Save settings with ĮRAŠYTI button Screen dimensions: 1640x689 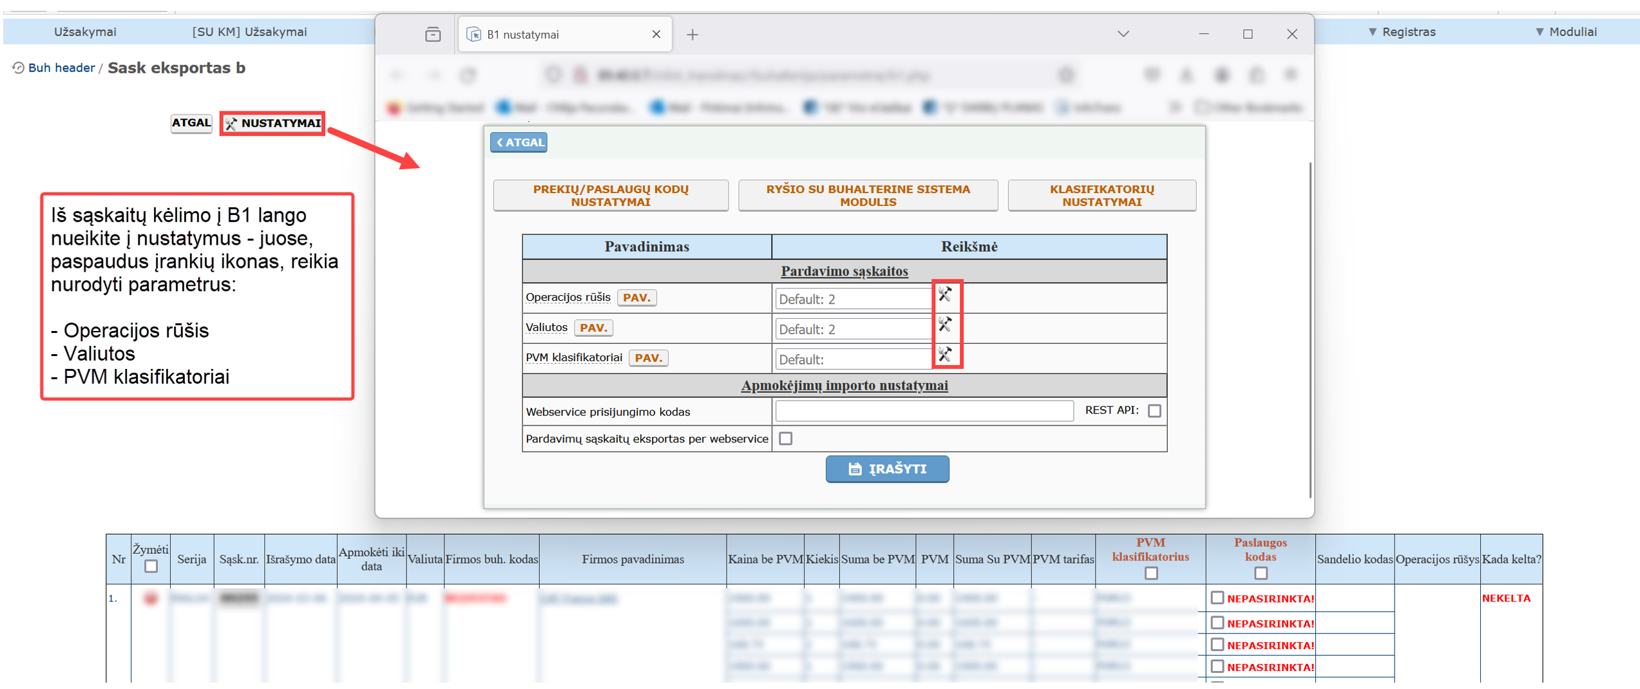pyautogui.click(x=887, y=469)
